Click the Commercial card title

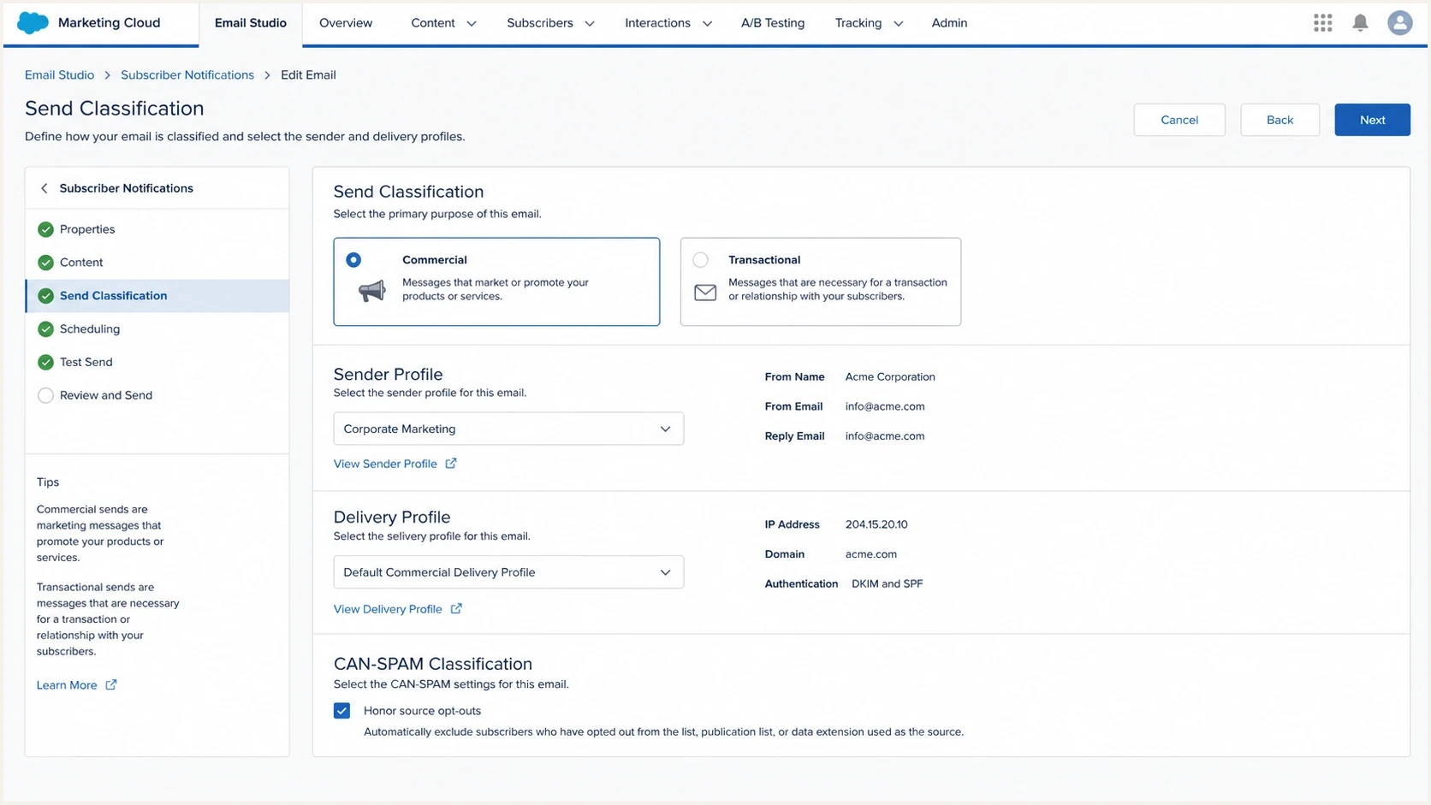tap(435, 260)
